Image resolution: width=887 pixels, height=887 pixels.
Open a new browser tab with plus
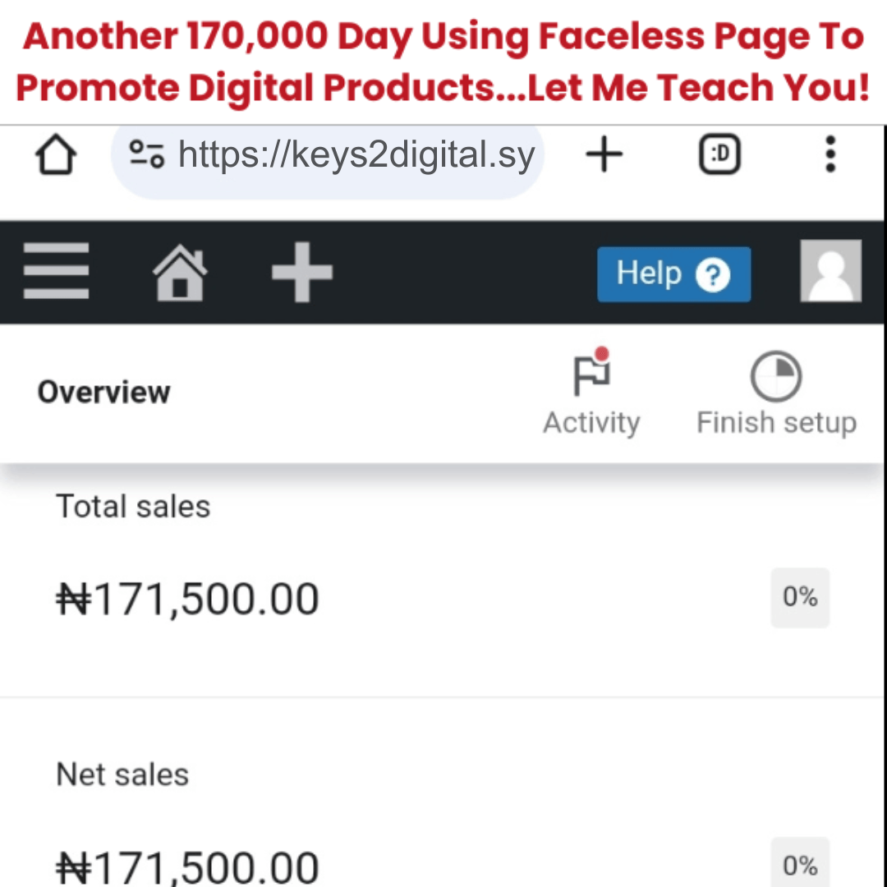point(604,154)
